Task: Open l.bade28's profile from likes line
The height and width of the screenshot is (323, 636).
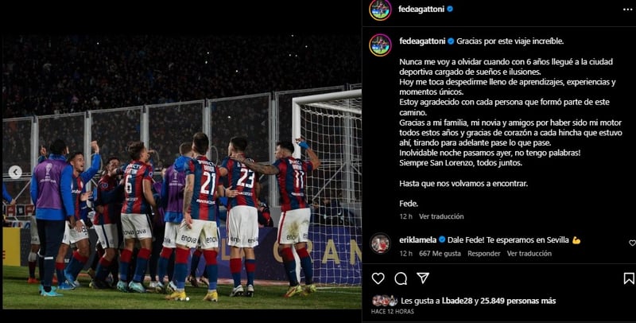Action: click(x=456, y=301)
